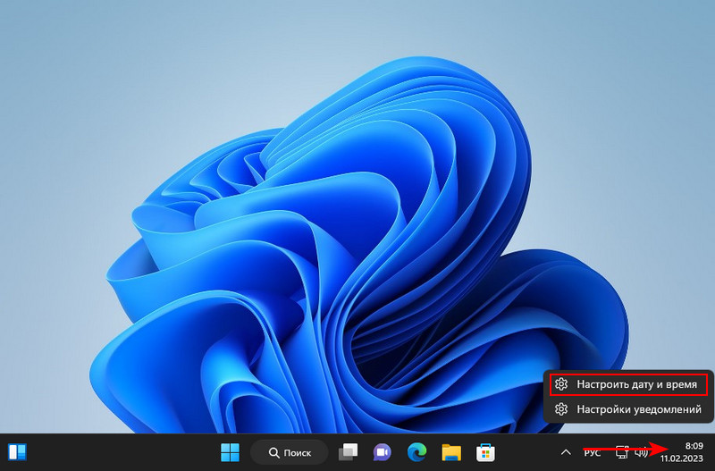Screen dimensions: 715x471
Task: Launch Microsoft Store from taskbar
Action: [x=485, y=452]
